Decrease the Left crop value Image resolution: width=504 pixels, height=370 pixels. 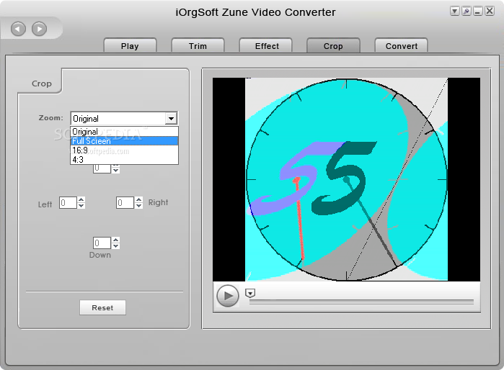[x=81, y=205]
